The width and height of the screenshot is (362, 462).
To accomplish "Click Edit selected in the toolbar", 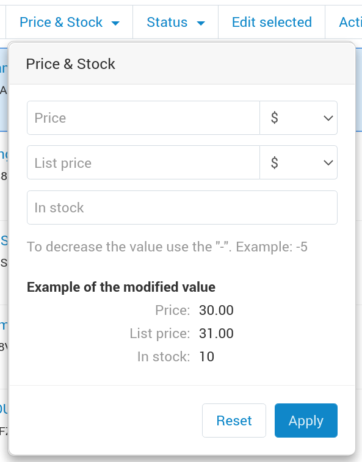I will pos(272,23).
